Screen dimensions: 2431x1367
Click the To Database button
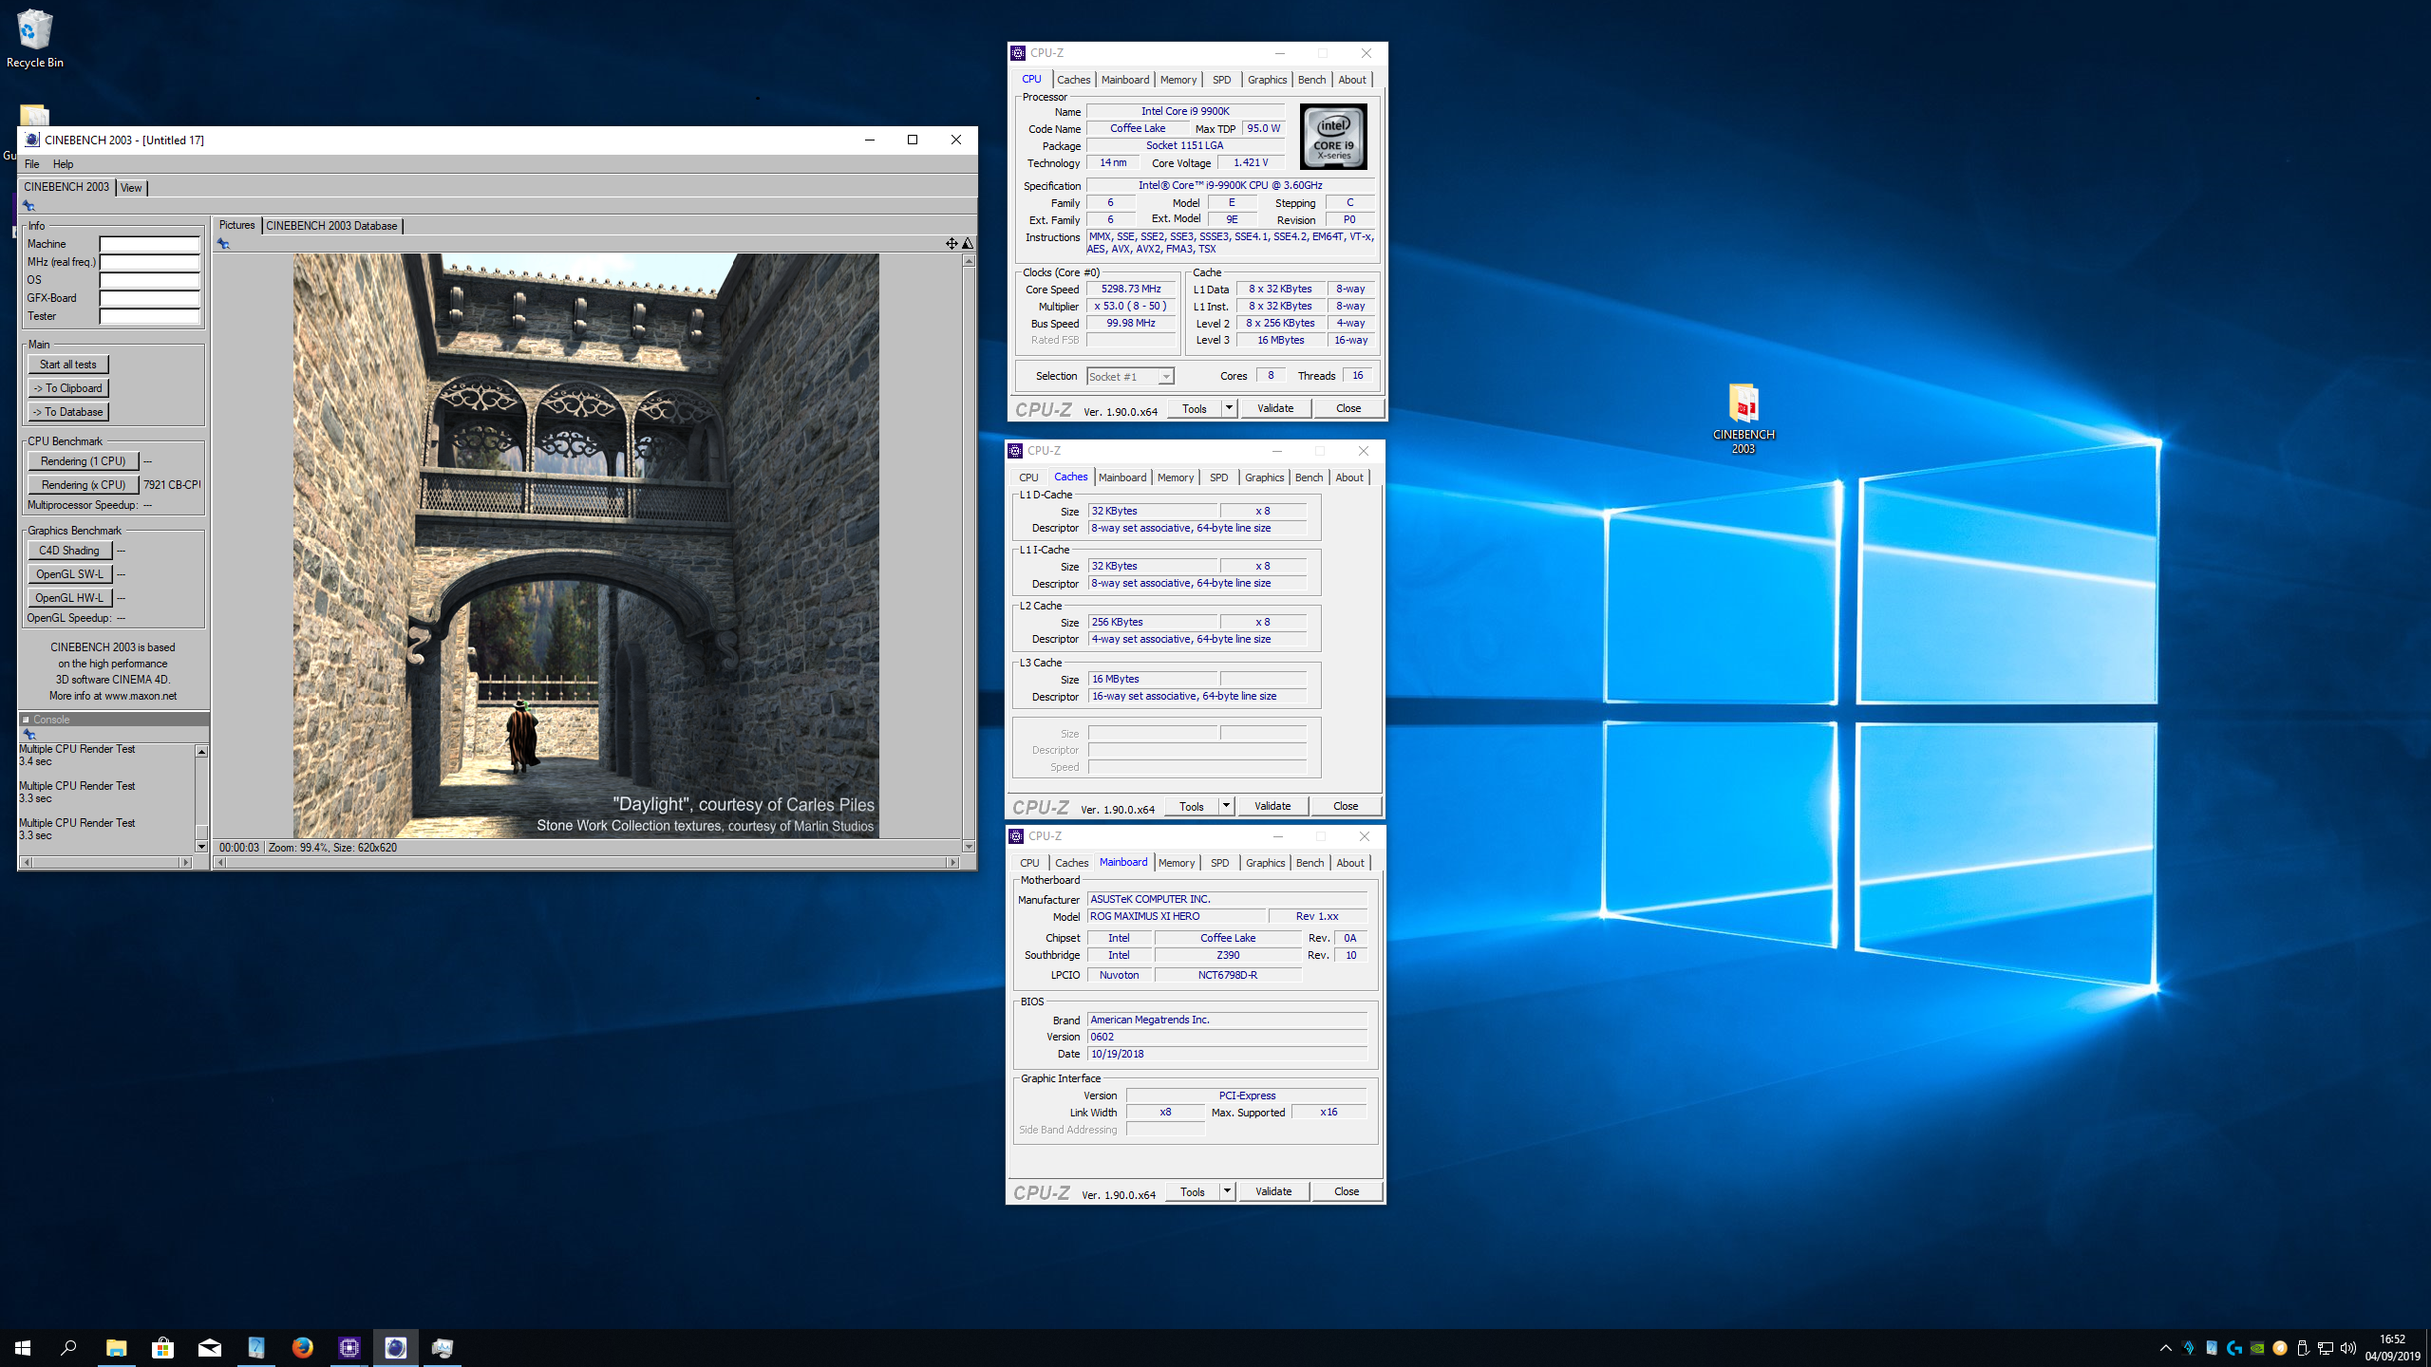point(68,412)
